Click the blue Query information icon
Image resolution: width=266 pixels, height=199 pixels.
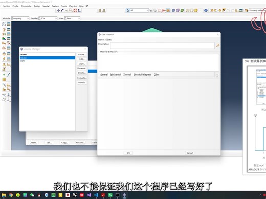206,10
